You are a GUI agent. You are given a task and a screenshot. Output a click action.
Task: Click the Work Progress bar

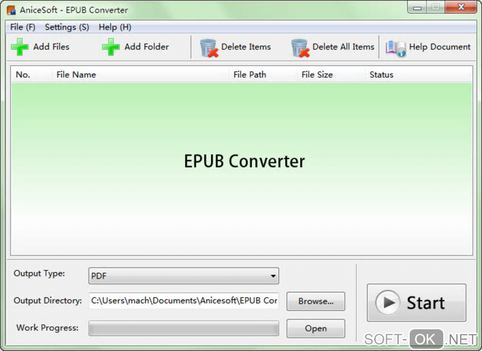click(184, 328)
